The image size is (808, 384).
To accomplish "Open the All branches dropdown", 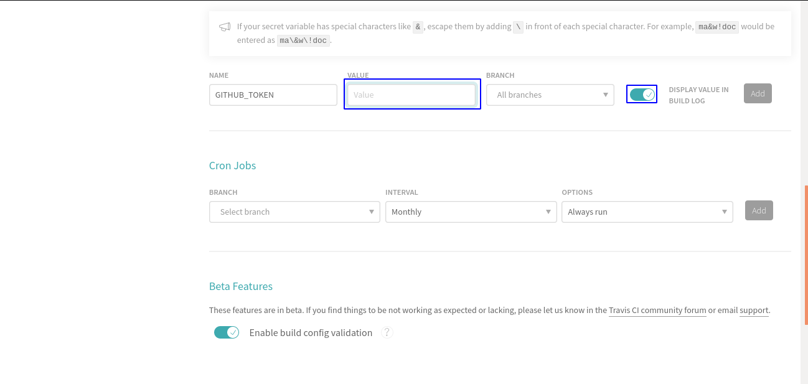I will 550,95.
